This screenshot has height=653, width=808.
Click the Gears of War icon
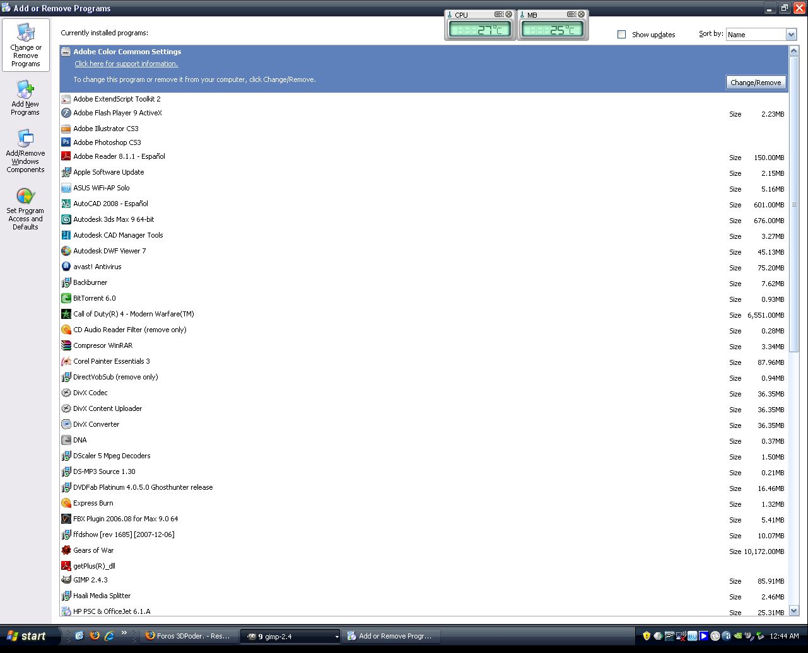point(66,550)
